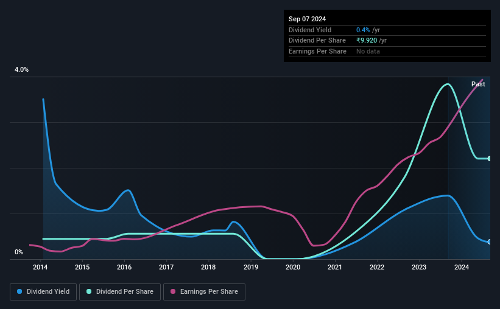Toggle the Dividend Per Share legend series
500x309 pixels.
[120, 292]
